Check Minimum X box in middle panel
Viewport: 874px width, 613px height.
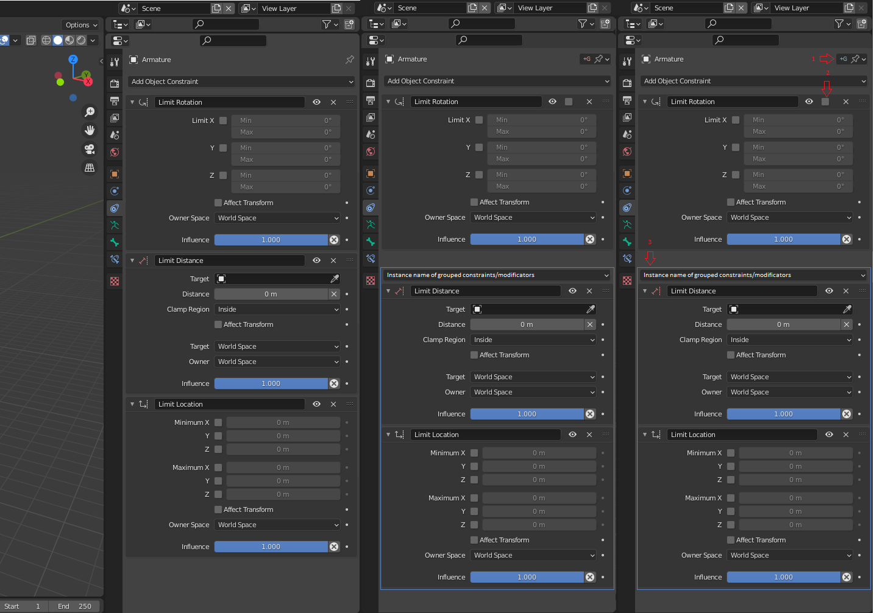[474, 453]
